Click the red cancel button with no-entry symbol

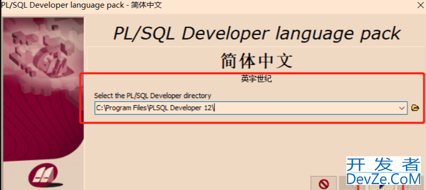coord(323,184)
